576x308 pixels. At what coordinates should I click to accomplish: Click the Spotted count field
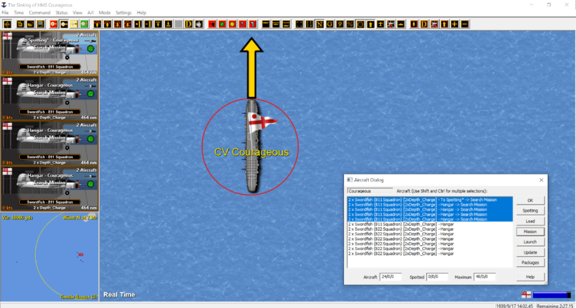click(x=437, y=277)
